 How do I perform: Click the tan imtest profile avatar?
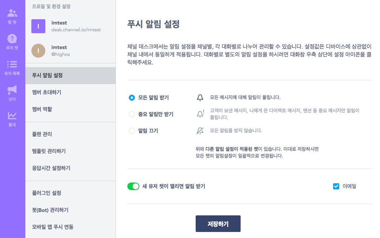[x=38, y=51]
